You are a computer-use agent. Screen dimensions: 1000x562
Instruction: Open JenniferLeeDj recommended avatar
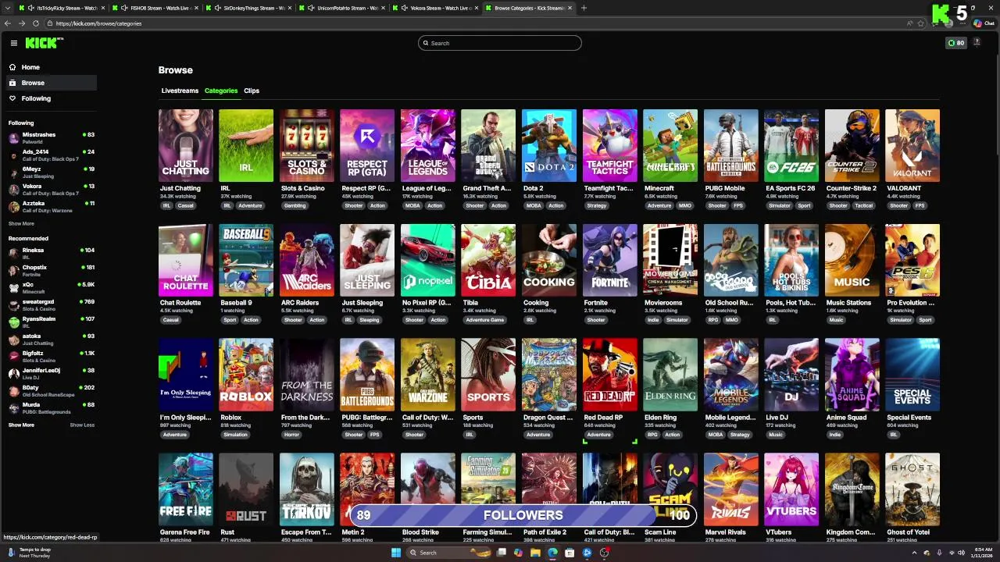pos(14,374)
